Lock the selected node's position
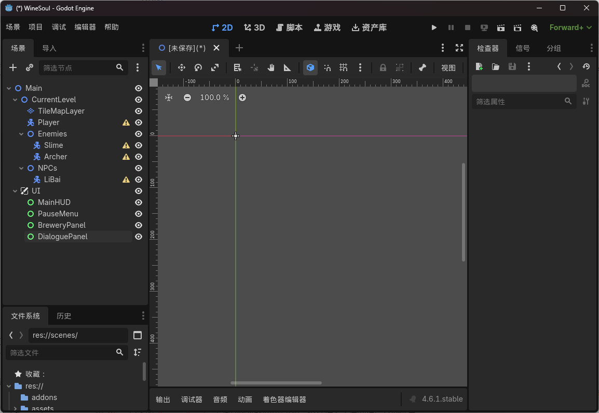599x413 pixels. coord(383,67)
